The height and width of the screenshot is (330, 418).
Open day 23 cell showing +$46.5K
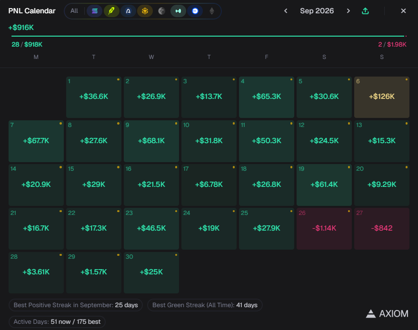[x=151, y=229]
